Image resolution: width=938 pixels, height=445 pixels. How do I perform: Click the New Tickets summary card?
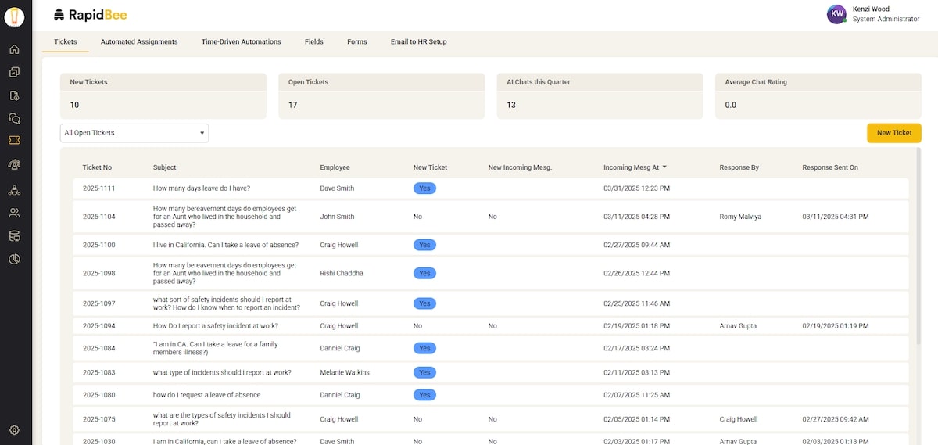163,96
